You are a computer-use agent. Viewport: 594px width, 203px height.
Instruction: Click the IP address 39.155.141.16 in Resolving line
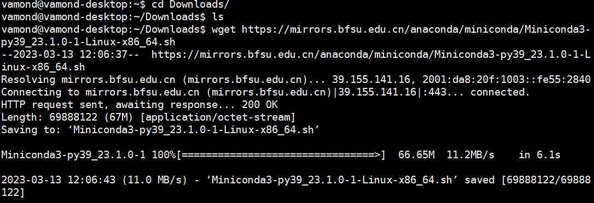(x=372, y=80)
